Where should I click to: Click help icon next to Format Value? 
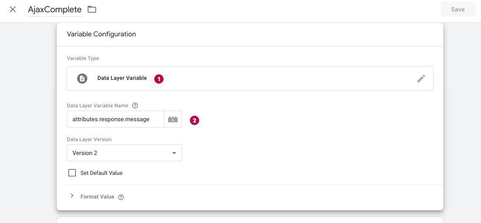[121, 197]
